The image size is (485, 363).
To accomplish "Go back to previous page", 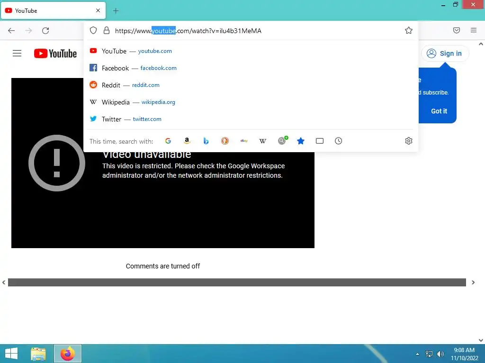I will click(11, 31).
